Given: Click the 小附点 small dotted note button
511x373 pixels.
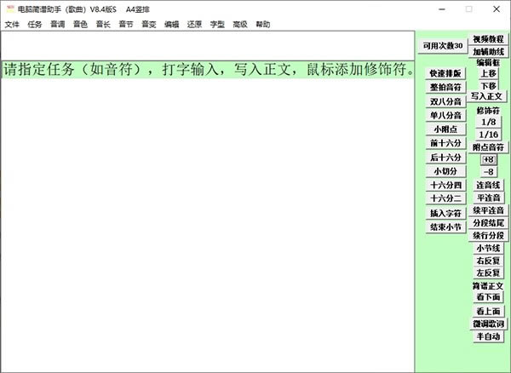Looking at the screenshot, I should 445,129.
